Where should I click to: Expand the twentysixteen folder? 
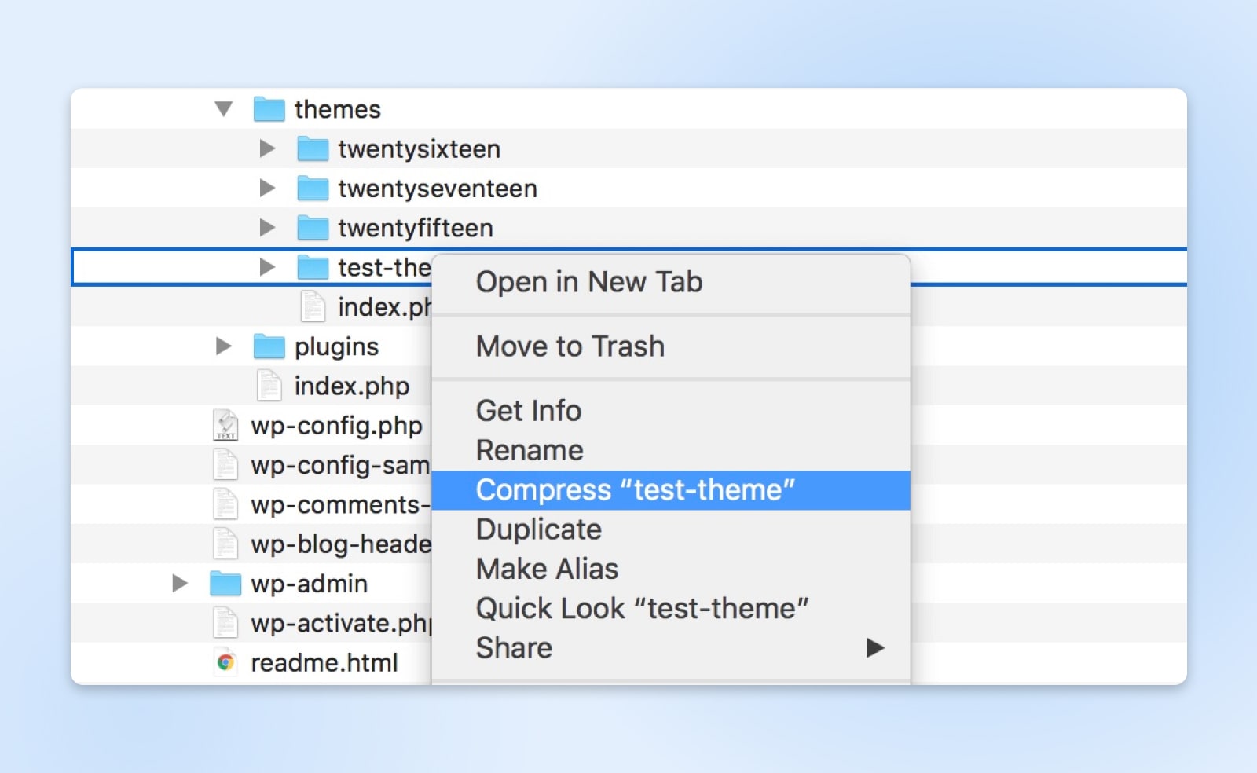click(268, 148)
